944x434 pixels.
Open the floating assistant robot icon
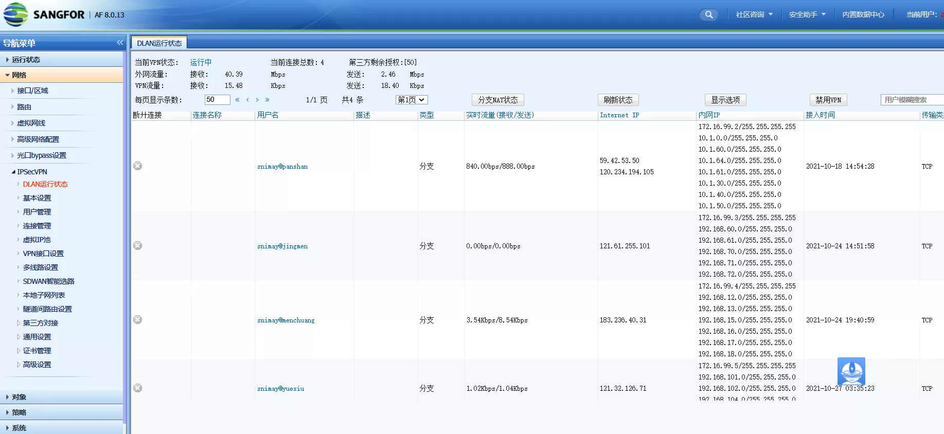point(851,371)
